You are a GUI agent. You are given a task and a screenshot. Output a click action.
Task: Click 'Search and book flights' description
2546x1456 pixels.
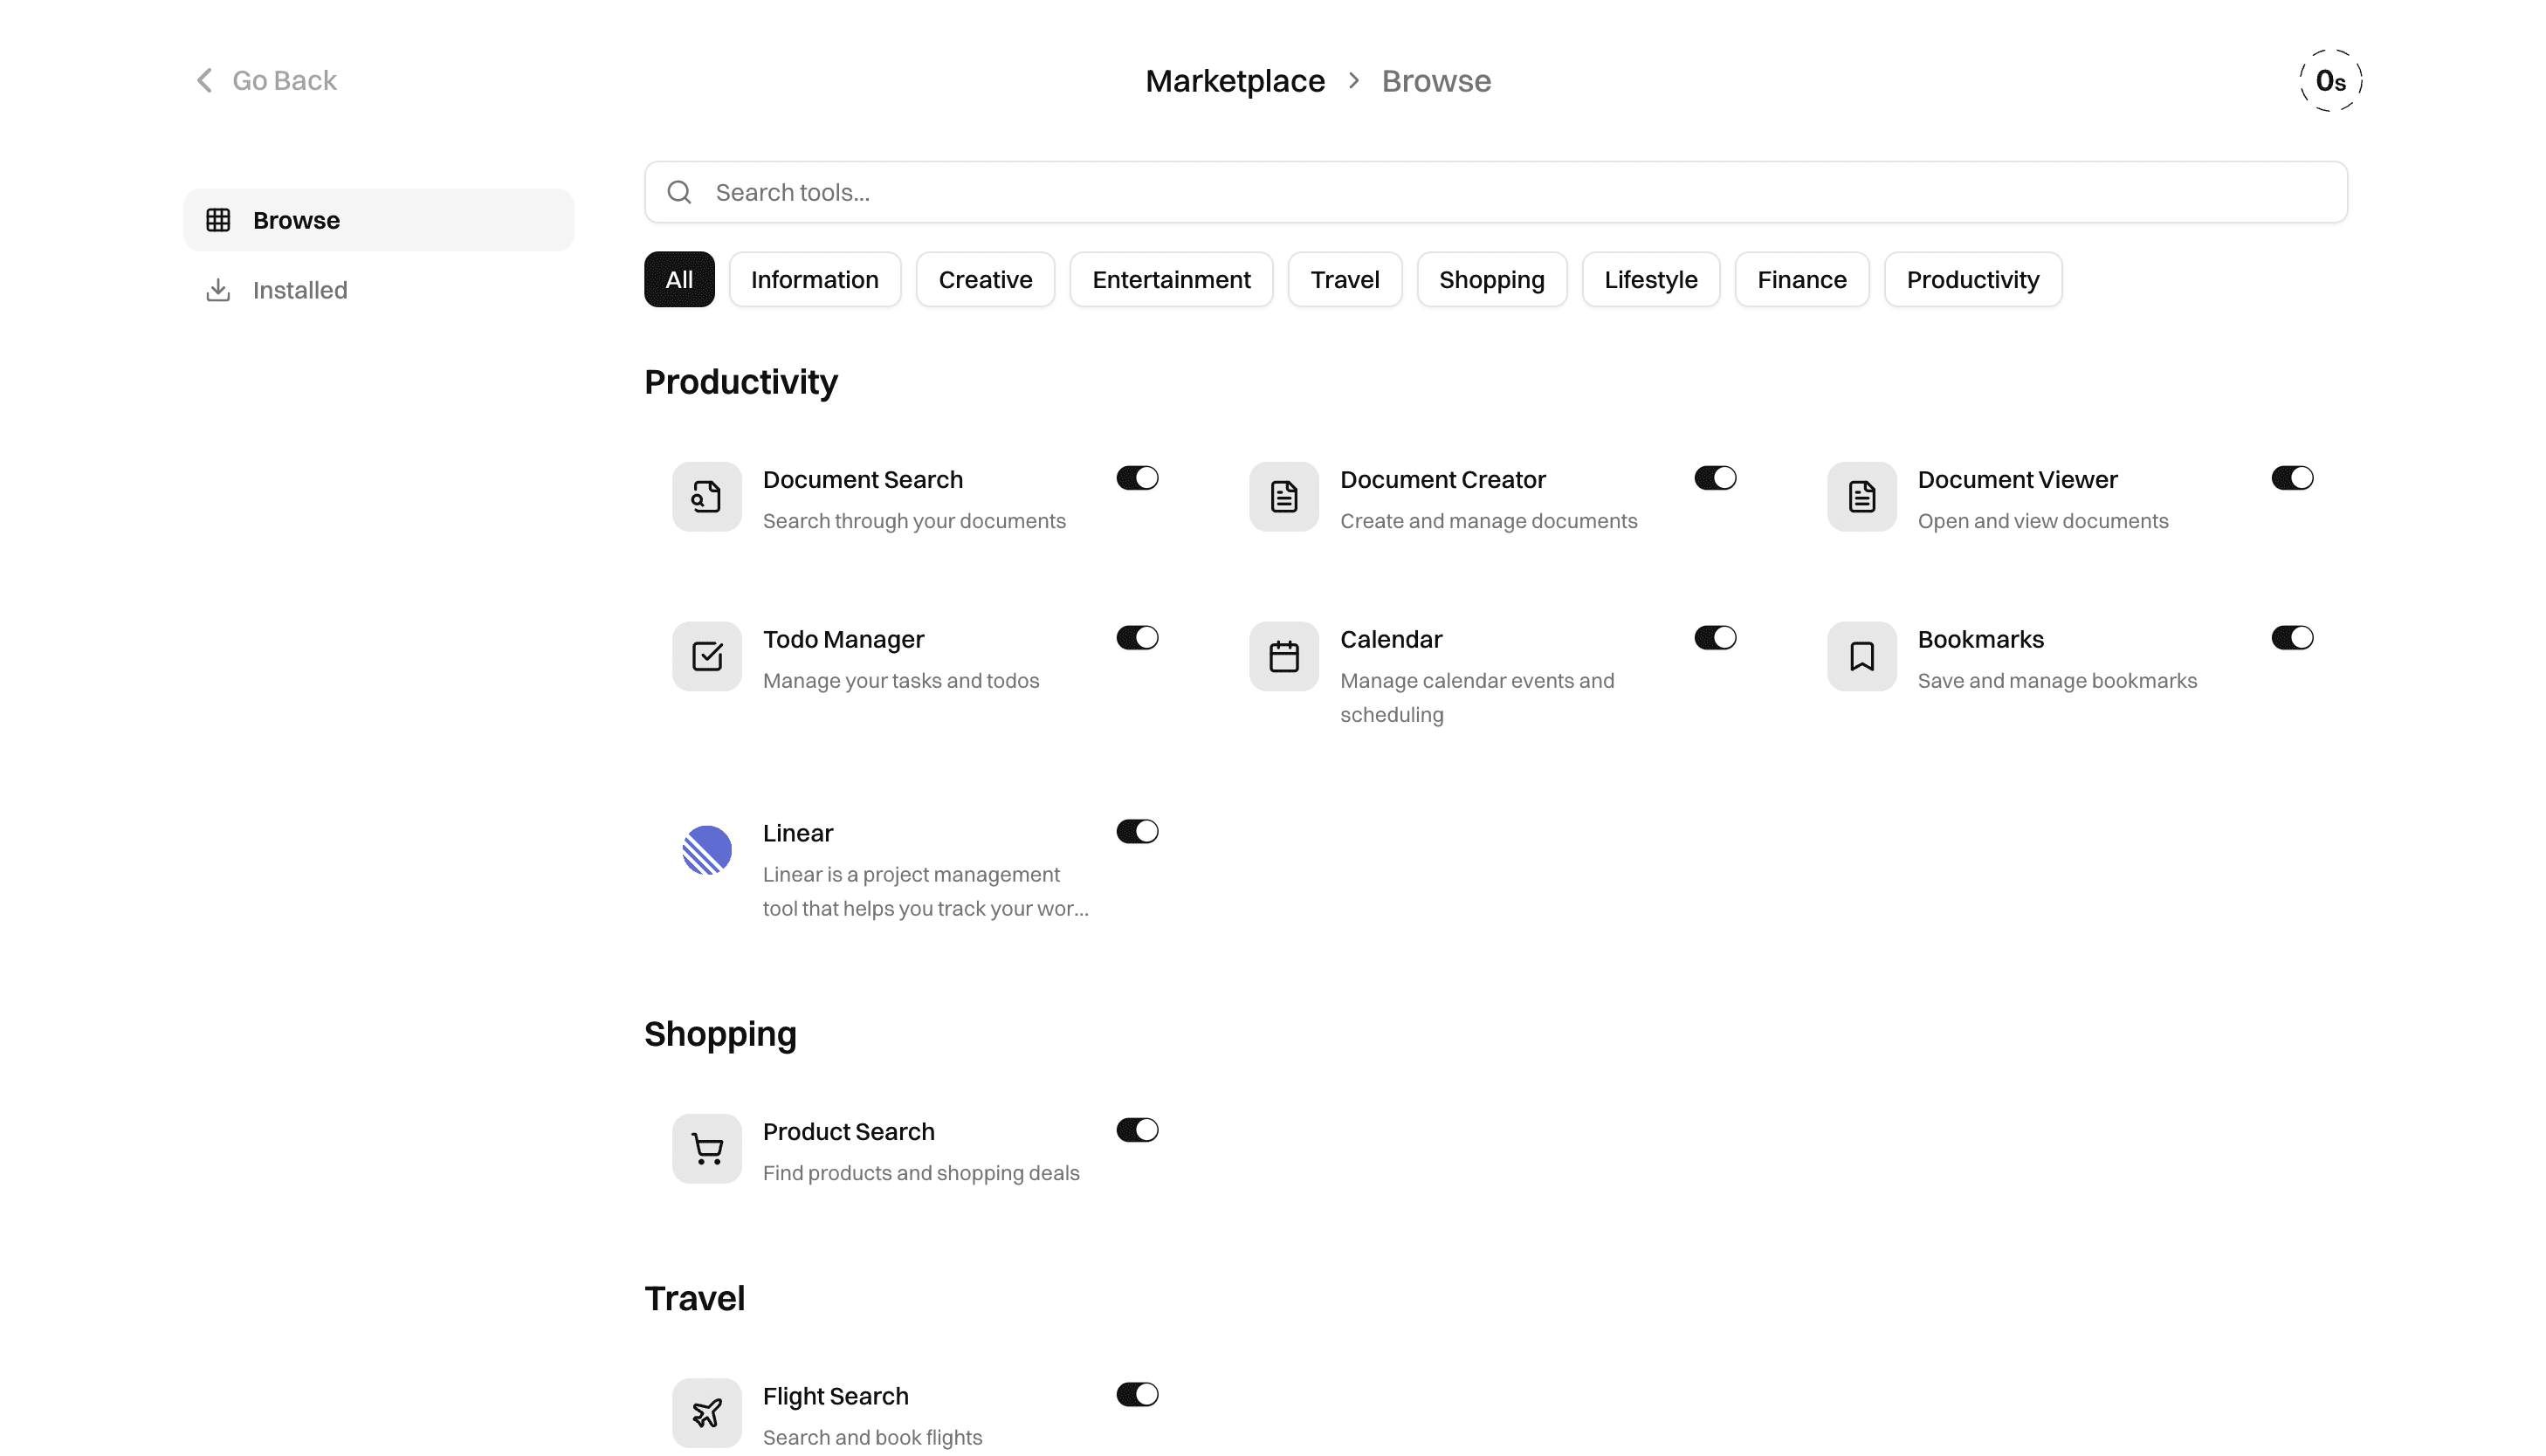(x=872, y=1437)
